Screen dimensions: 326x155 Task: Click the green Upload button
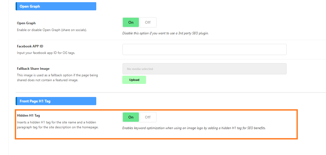tap(134, 80)
